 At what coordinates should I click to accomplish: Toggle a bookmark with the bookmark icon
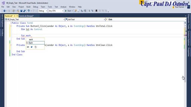point(96,11)
